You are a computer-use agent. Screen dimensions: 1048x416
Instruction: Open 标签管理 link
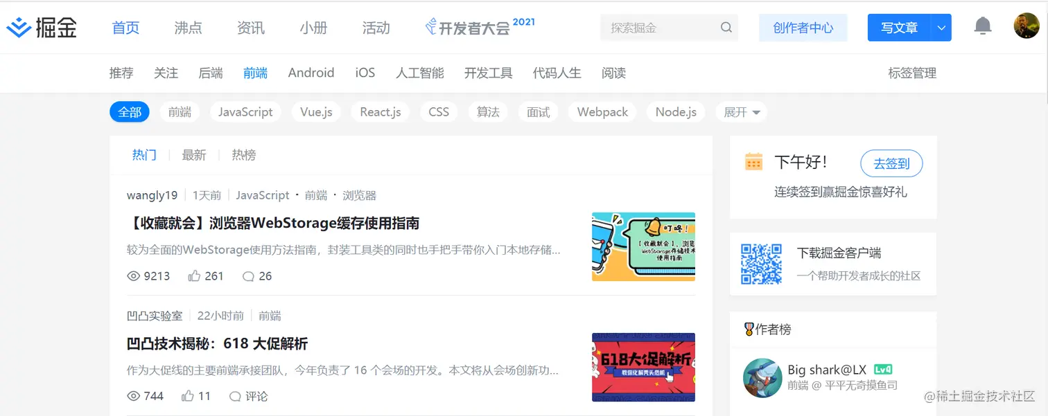click(912, 73)
